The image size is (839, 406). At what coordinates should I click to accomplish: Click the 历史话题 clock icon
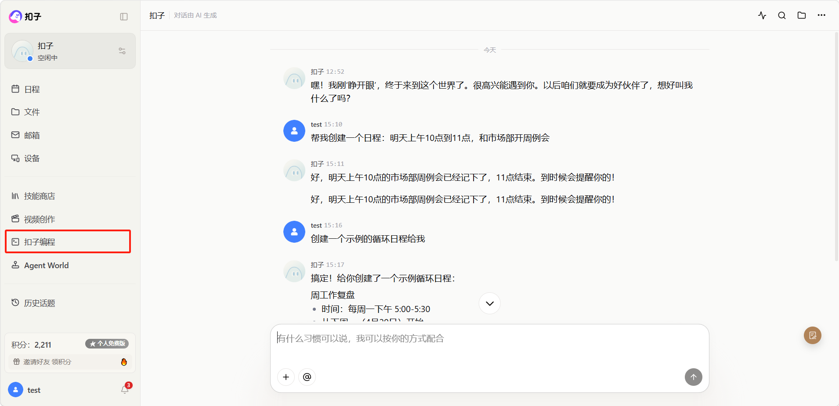(15, 302)
